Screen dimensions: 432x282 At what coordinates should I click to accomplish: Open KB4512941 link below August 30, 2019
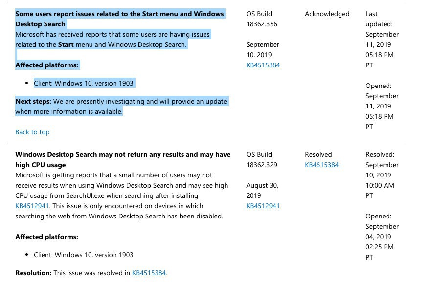[263, 206]
